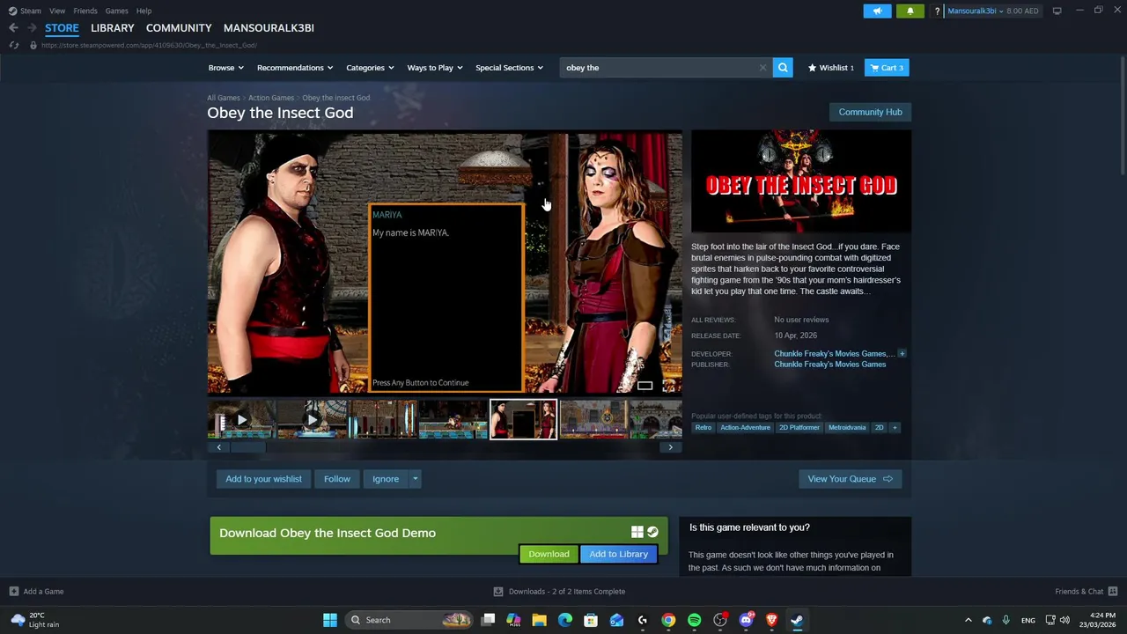Open Action Games breadcrumb link
The height and width of the screenshot is (634, 1127).
click(x=271, y=98)
